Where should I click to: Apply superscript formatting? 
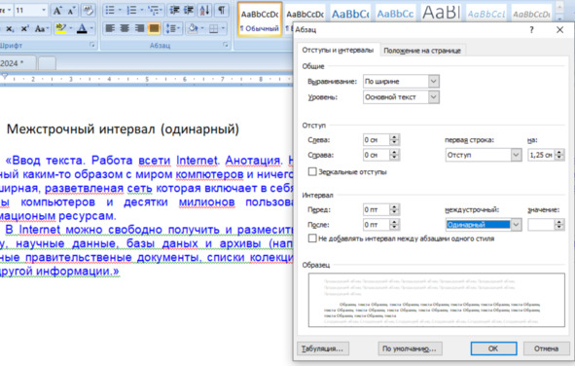tap(24, 28)
